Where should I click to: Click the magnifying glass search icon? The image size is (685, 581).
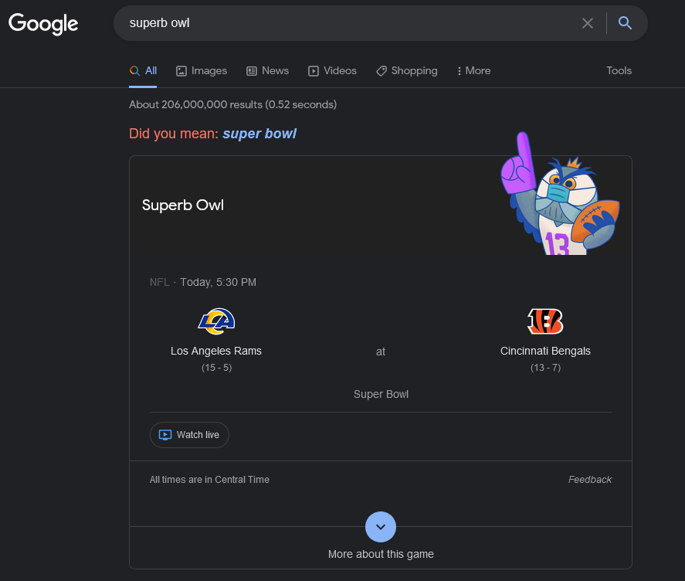pyautogui.click(x=626, y=22)
